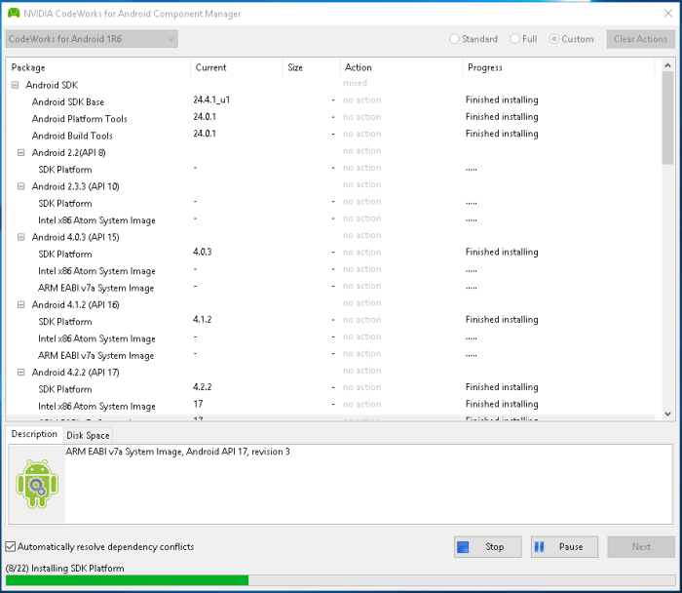Collapse the Android 4.0.3 (API 15) node
Image resolution: width=682 pixels, height=593 pixels.
point(20,237)
